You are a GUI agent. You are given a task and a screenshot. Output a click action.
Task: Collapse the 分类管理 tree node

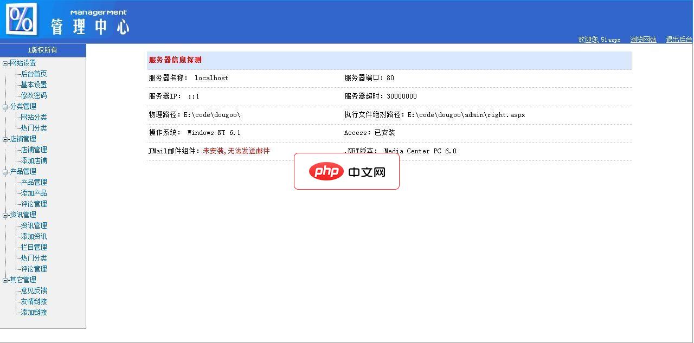(x=4, y=106)
